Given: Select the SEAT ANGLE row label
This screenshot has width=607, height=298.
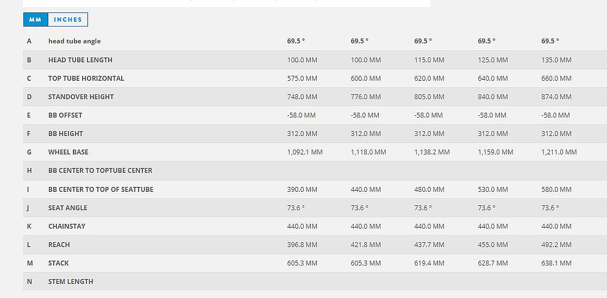Looking at the screenshot, I should tap(68, 208).
